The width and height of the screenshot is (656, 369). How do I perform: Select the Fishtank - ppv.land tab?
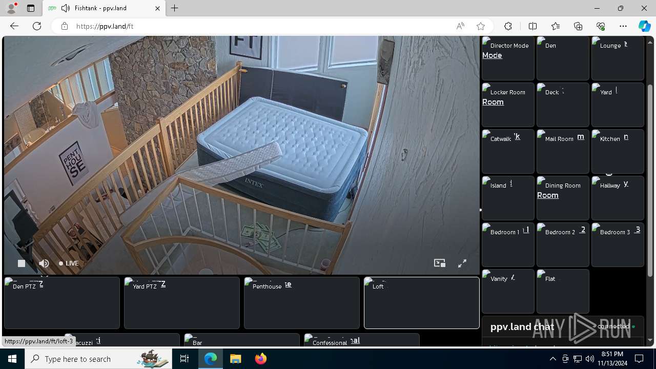(104, 9)
